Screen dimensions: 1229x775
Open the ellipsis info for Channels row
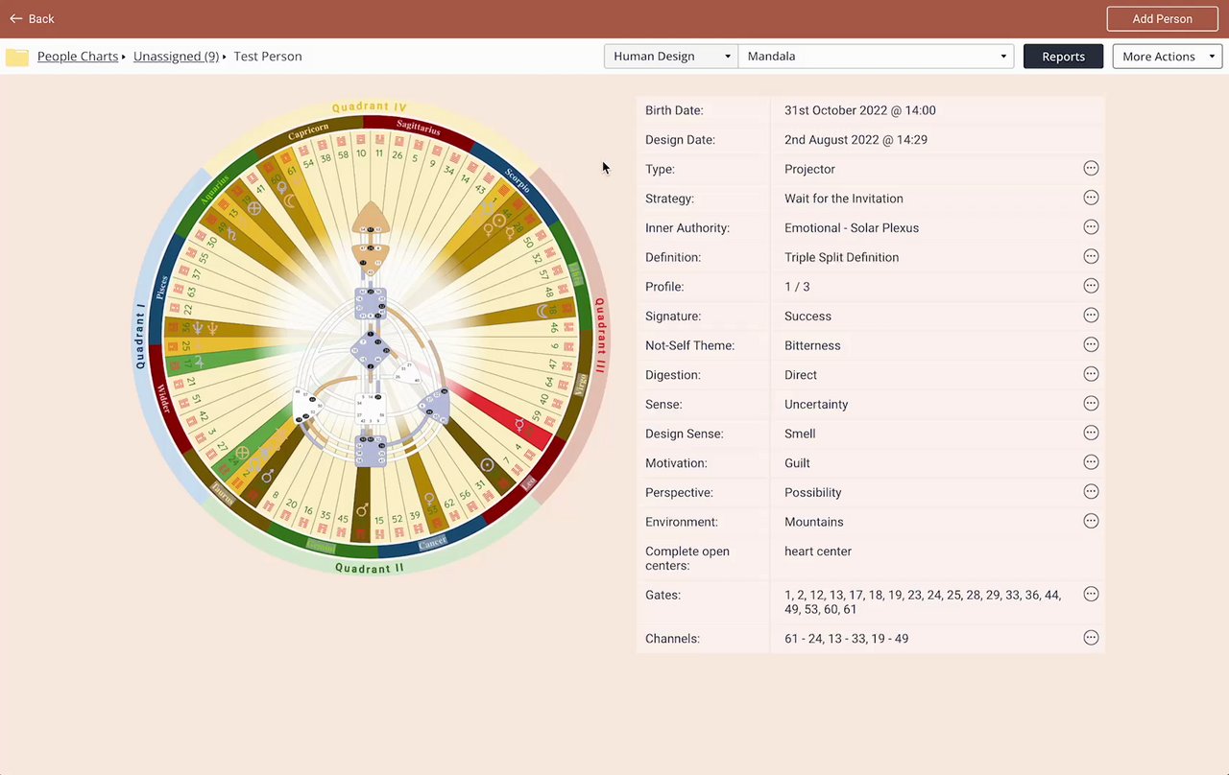(1091, 638)
